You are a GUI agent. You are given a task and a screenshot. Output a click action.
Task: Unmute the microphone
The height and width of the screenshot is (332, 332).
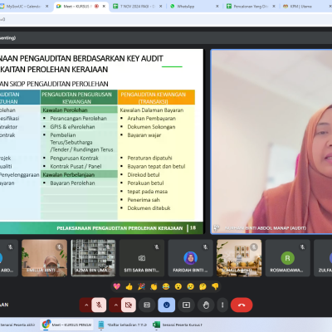tap(99, 305)
